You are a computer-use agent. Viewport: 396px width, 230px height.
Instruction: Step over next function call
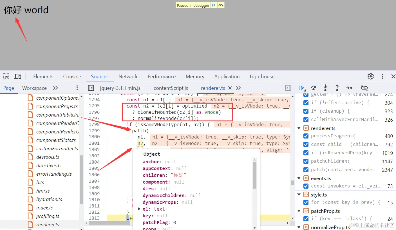[314, 88]
